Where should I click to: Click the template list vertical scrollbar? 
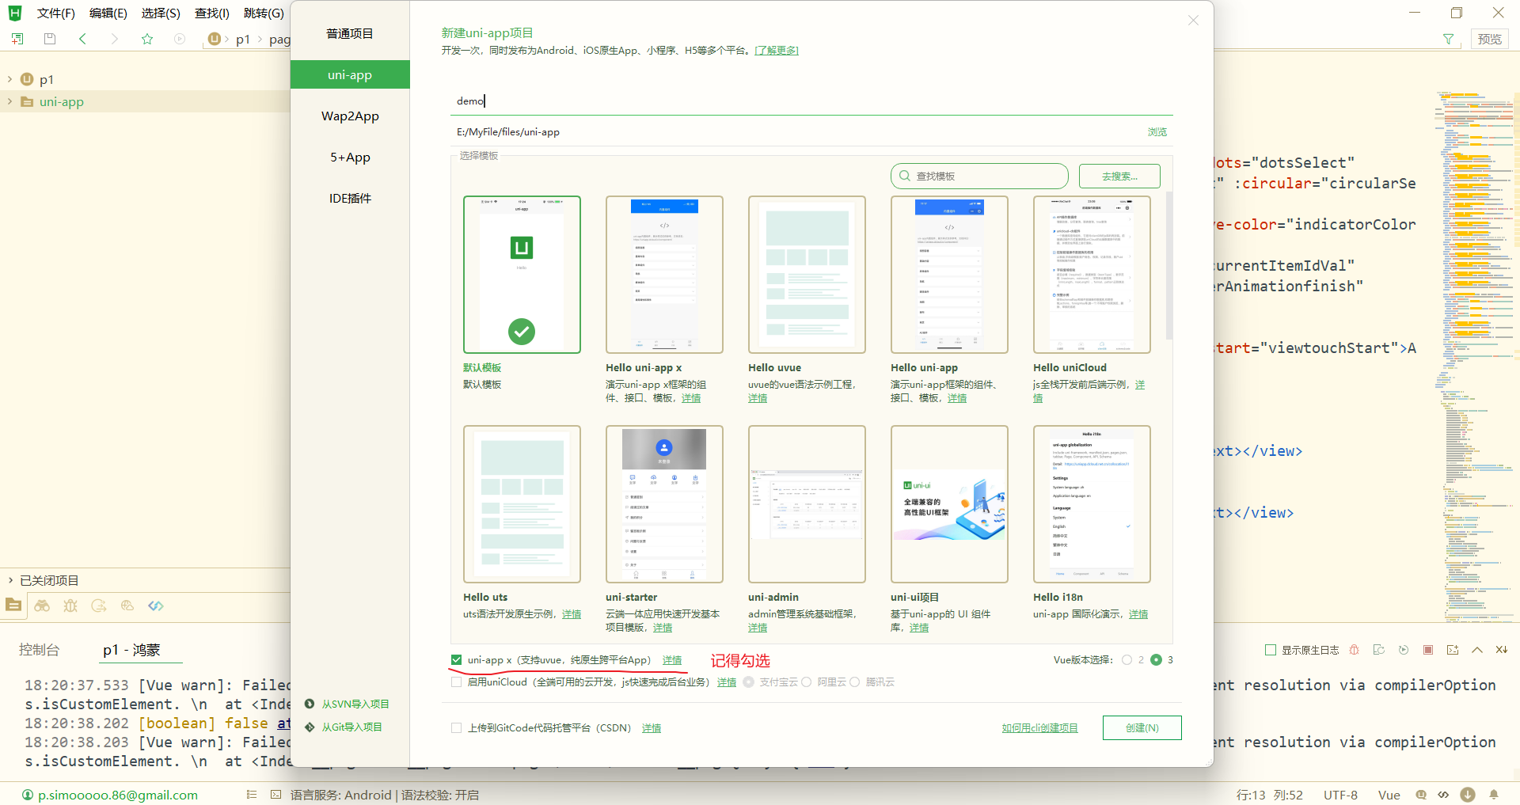point(1169,265)
